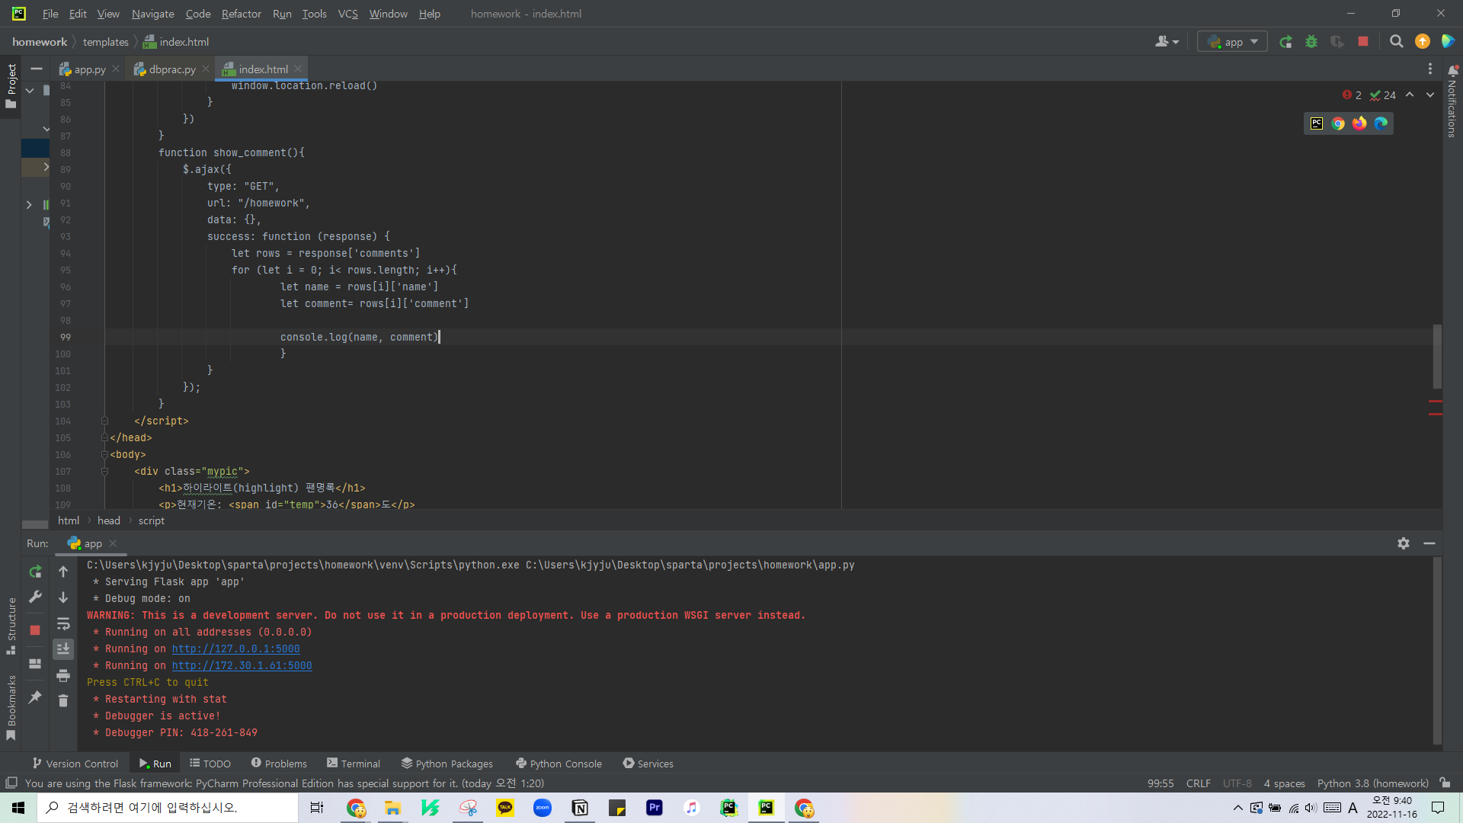Close the index.html editor tab
1463x823 pixels.
coord(298,69)
